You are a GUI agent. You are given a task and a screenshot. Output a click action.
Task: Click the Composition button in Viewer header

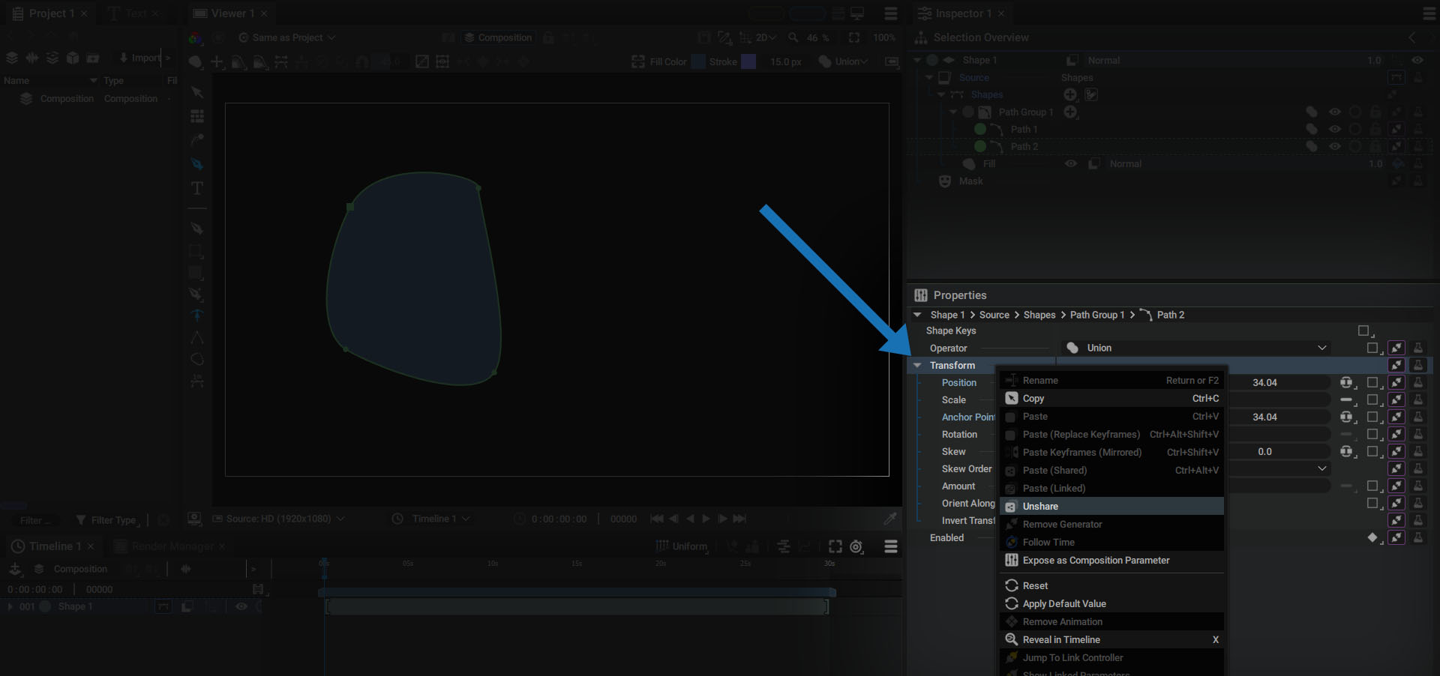pos(498,37)
